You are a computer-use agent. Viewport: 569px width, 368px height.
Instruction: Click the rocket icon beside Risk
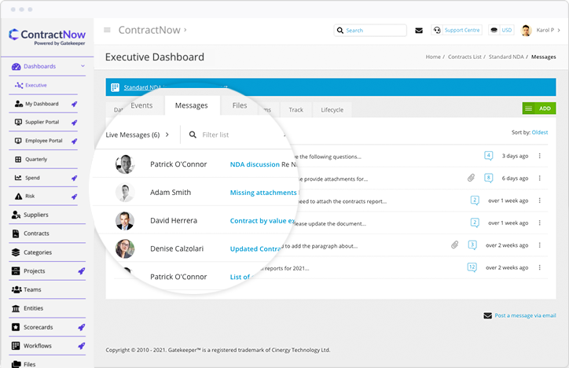click(x=74, y=197)
